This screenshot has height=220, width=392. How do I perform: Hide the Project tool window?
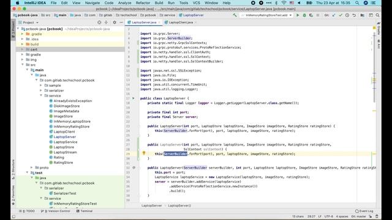[121, 23]
